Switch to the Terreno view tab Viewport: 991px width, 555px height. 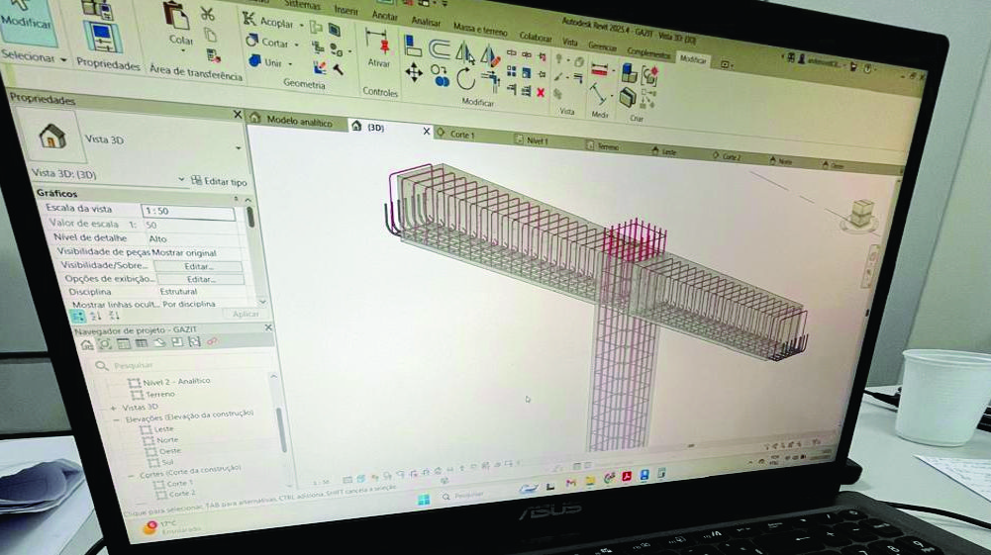[607, 146]
